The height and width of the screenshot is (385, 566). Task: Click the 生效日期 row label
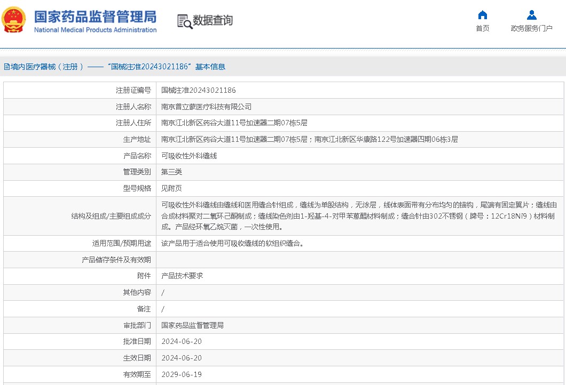(137, 358)
